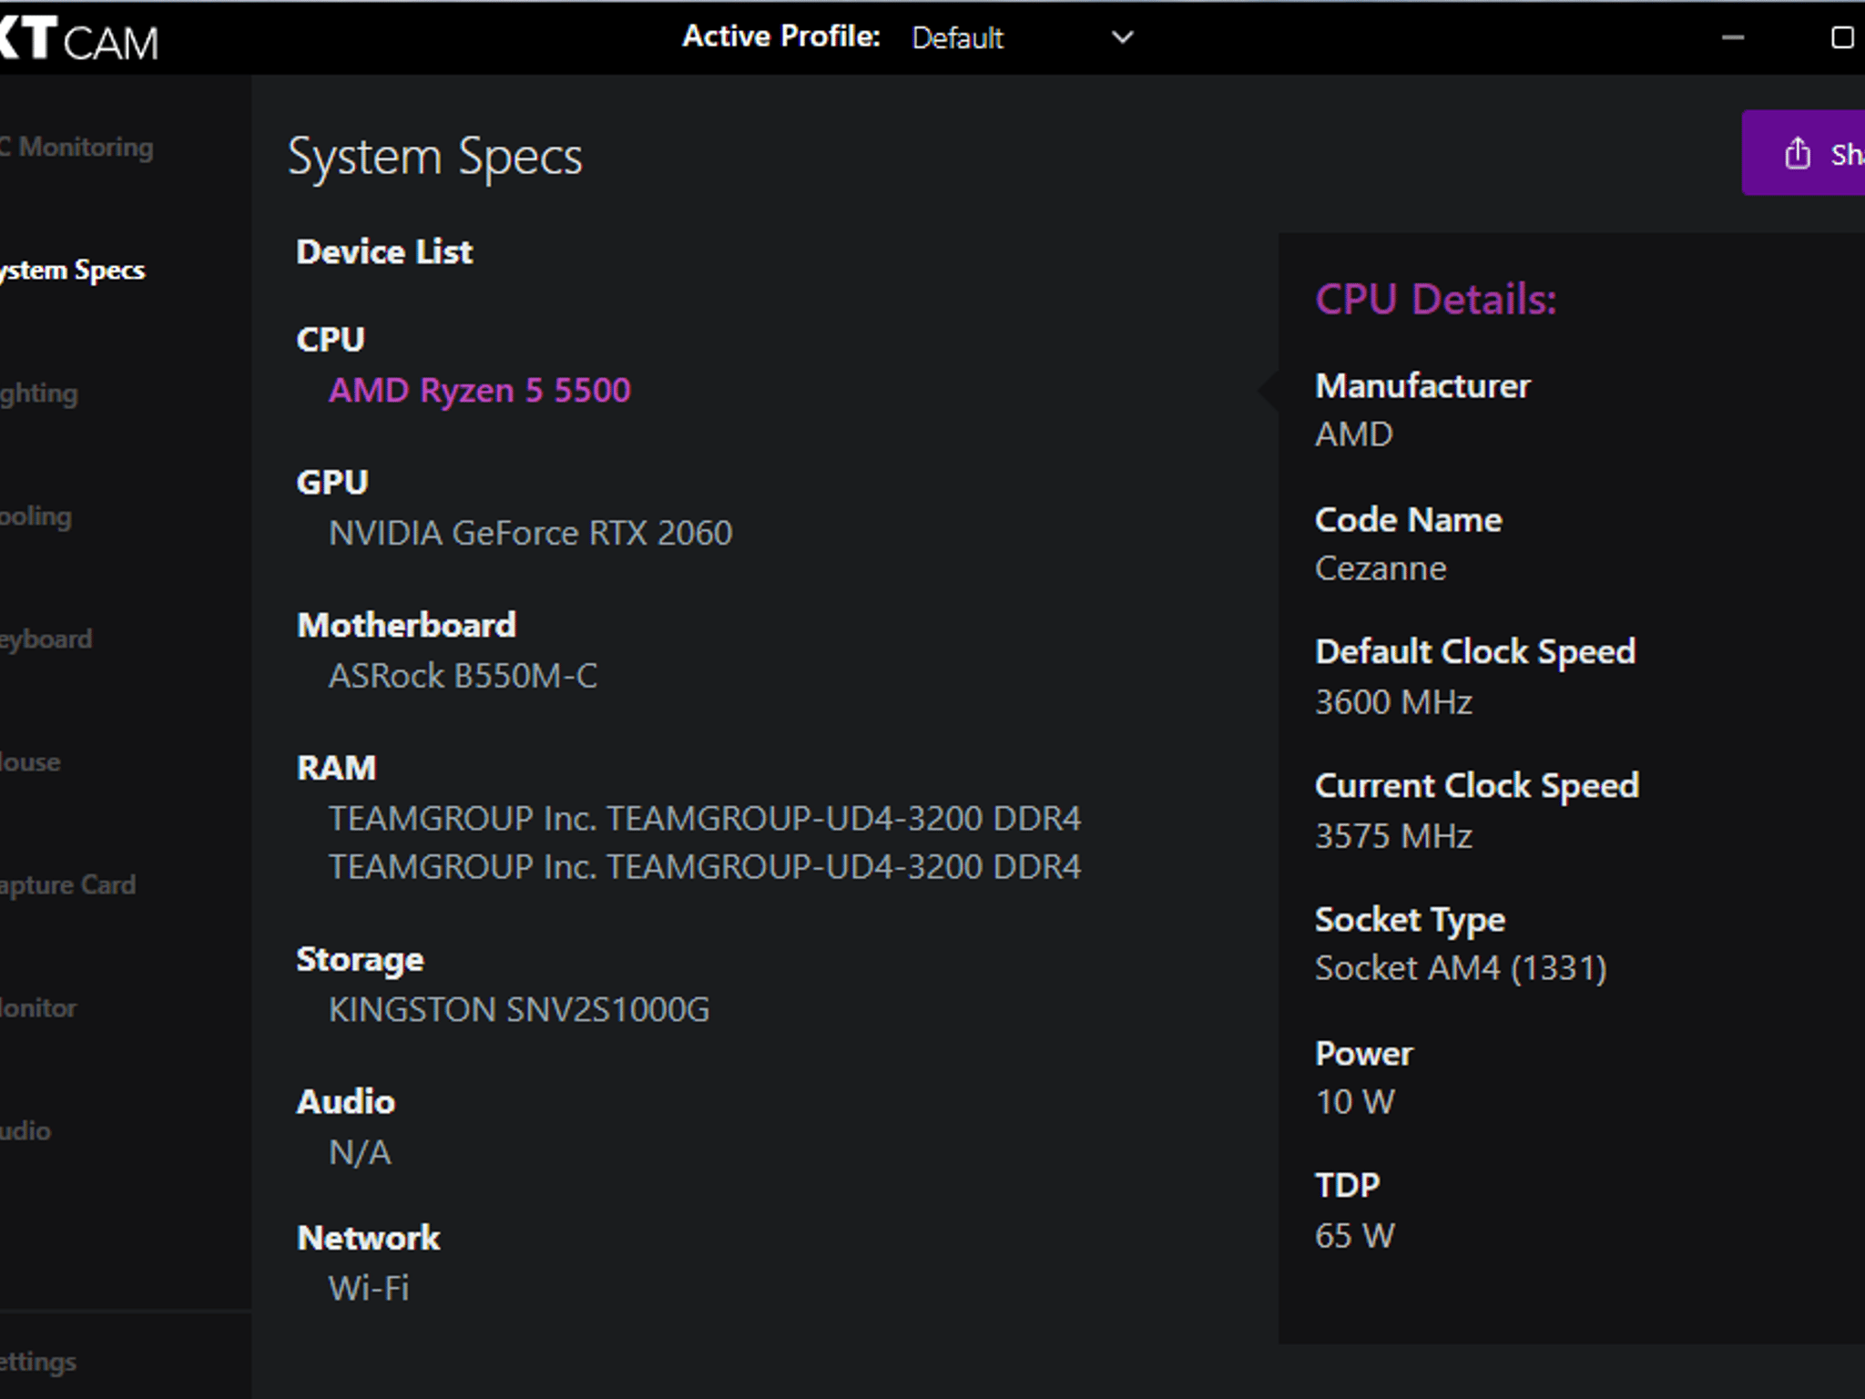The width and height of the screenshot is (1865, 1399).
Task: Select second TEAMGROUP-UD4-3200 DDR4 RAM entry
Action: pos(705,866)
